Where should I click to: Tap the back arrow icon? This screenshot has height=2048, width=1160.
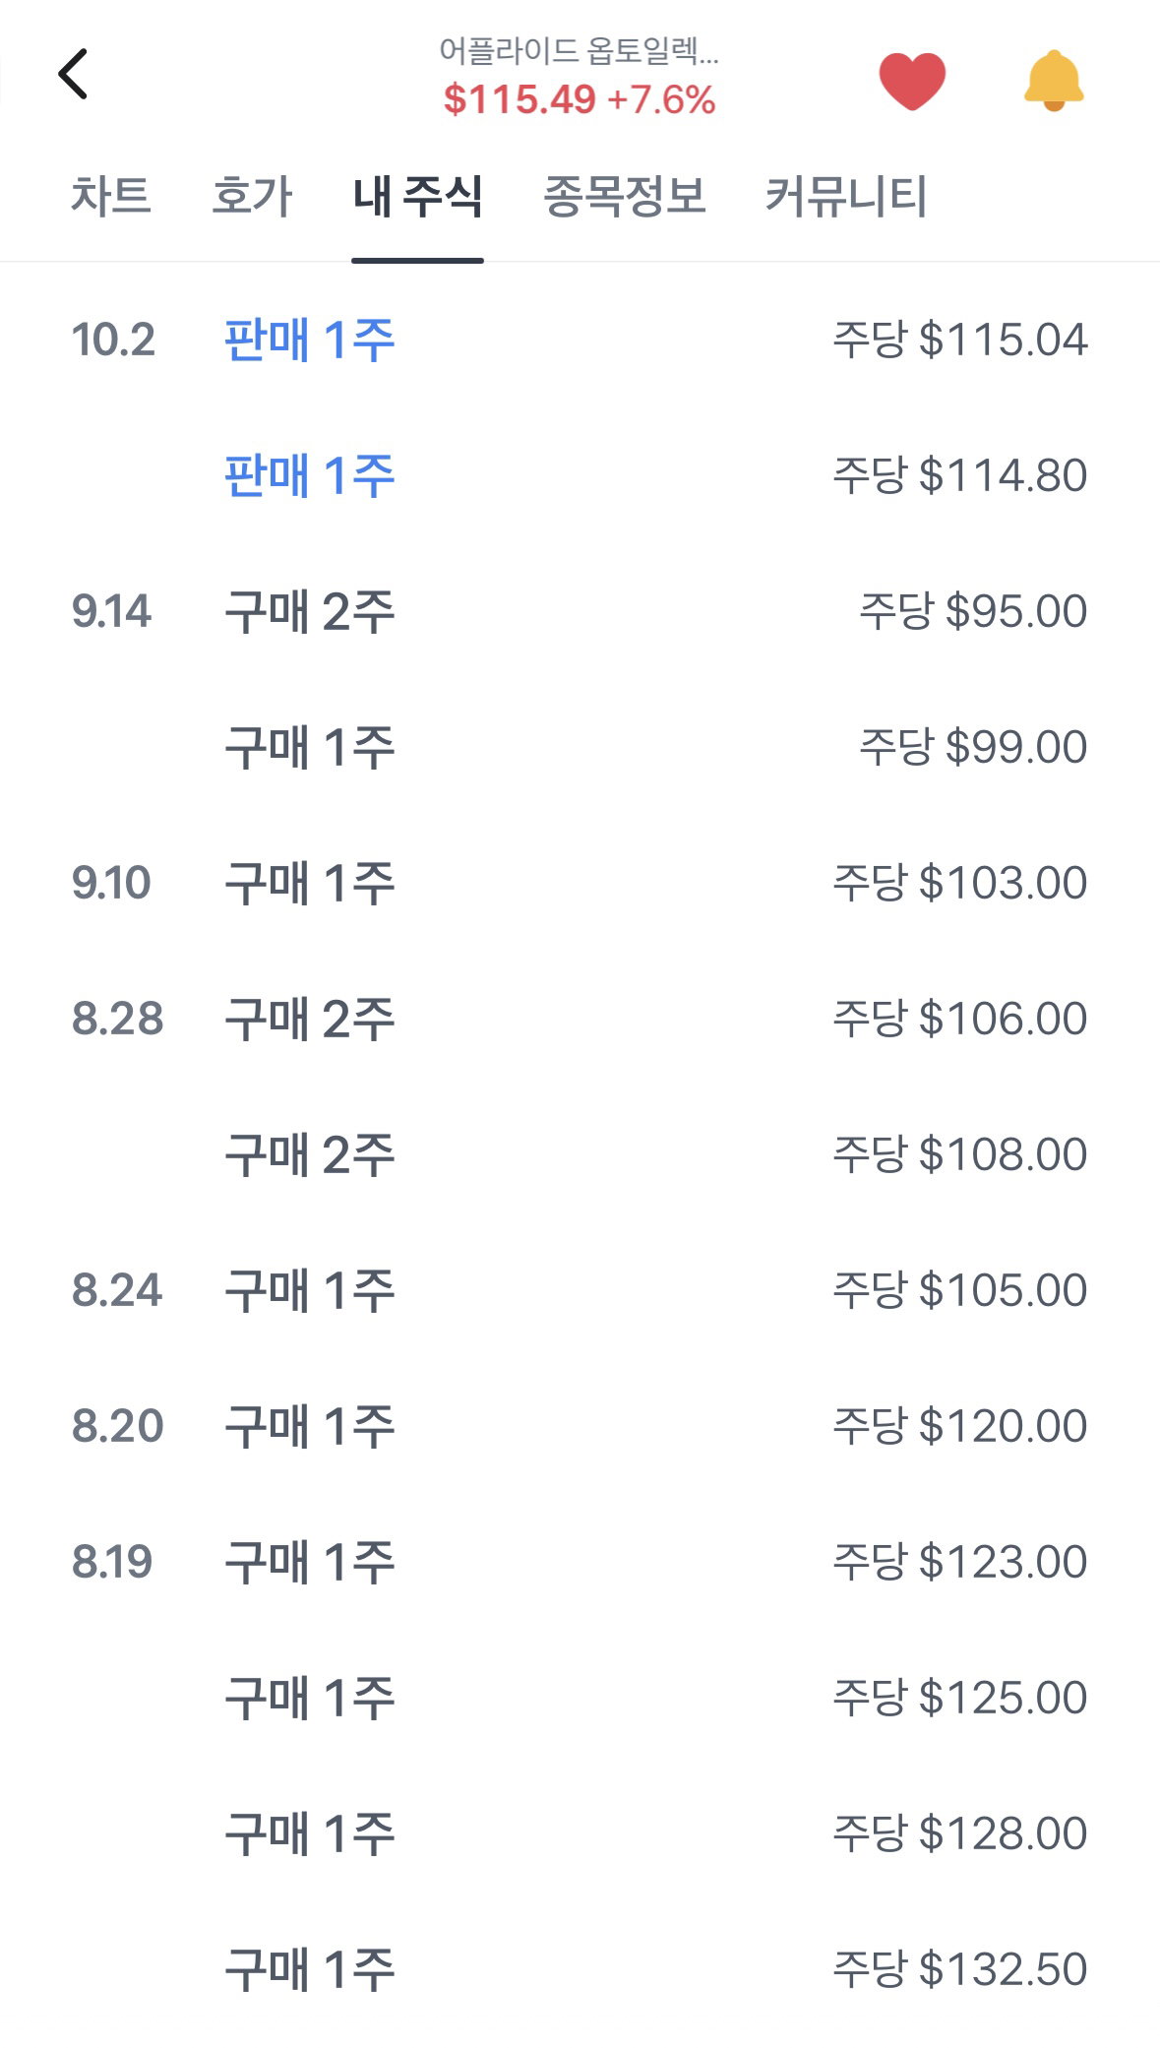74,74
